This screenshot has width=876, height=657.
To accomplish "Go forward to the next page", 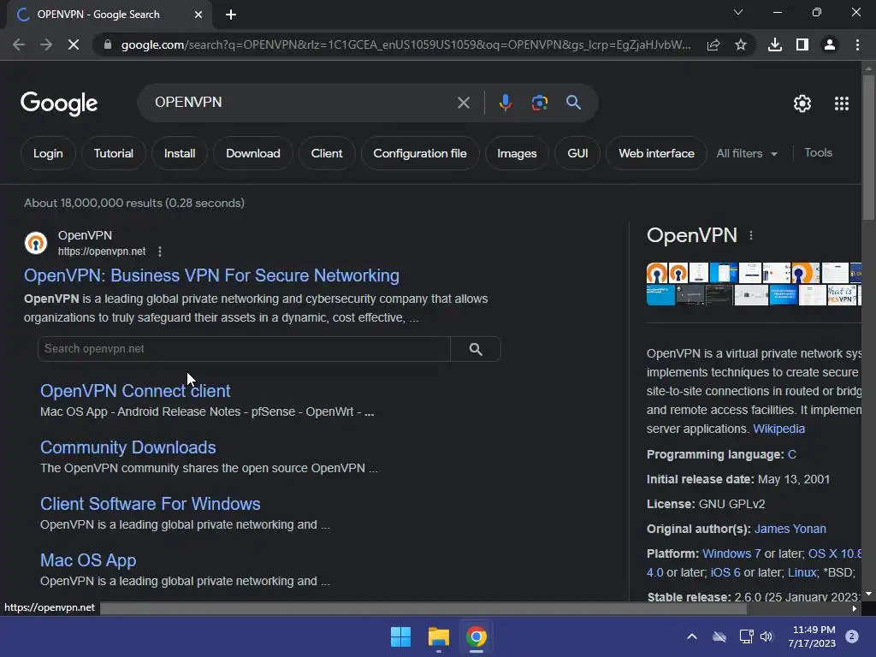I will (46, 44).
